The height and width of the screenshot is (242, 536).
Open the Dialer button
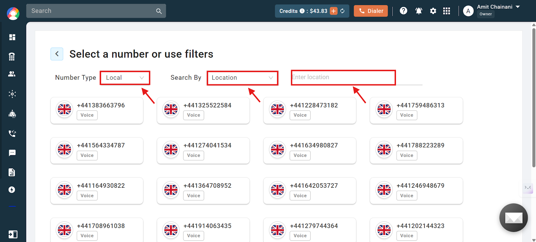pyautogui.click(x=371, y=11)
